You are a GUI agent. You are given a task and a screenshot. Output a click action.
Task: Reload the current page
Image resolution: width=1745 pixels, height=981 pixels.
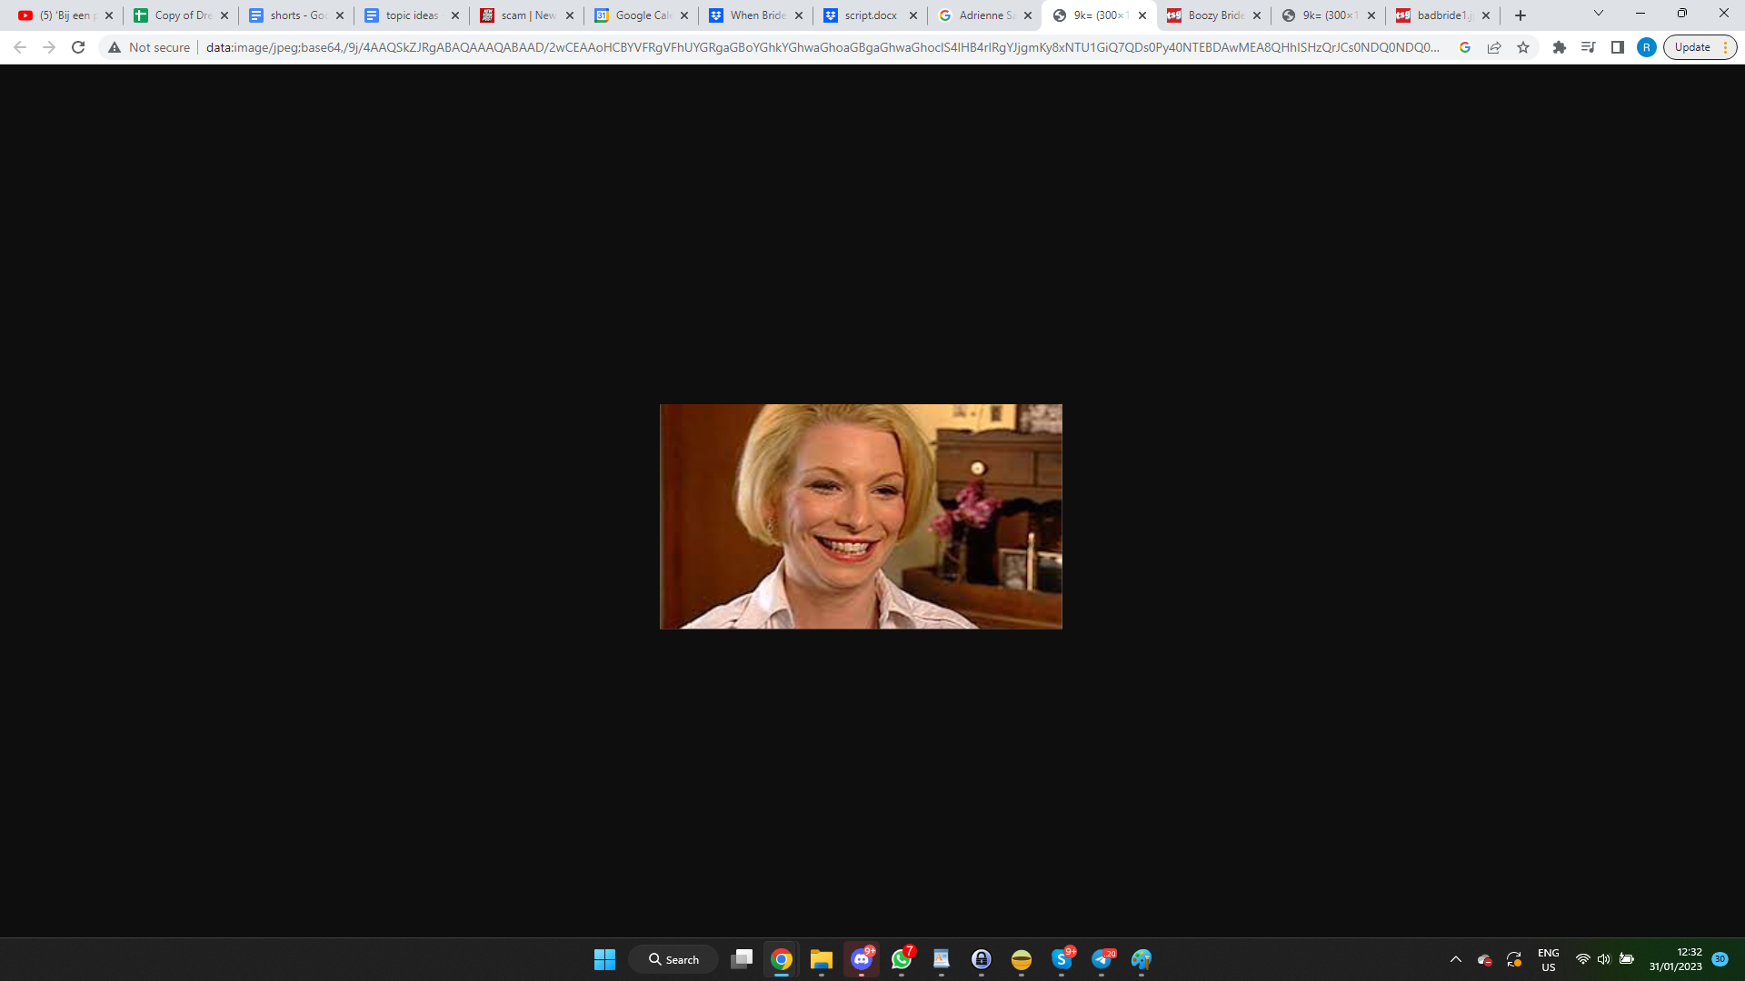click(78, 47)
